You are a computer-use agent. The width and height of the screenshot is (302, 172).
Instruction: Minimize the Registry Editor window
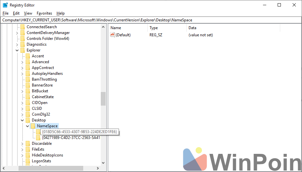265,5
